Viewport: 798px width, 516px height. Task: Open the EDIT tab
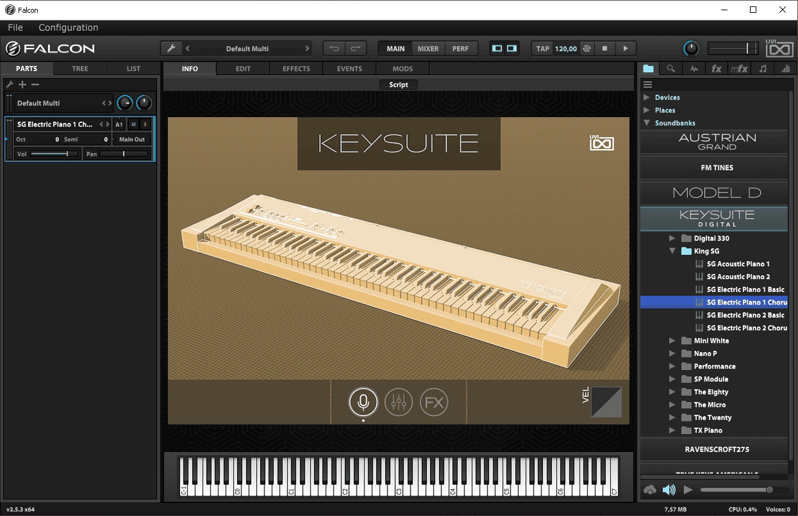[243, 69]
